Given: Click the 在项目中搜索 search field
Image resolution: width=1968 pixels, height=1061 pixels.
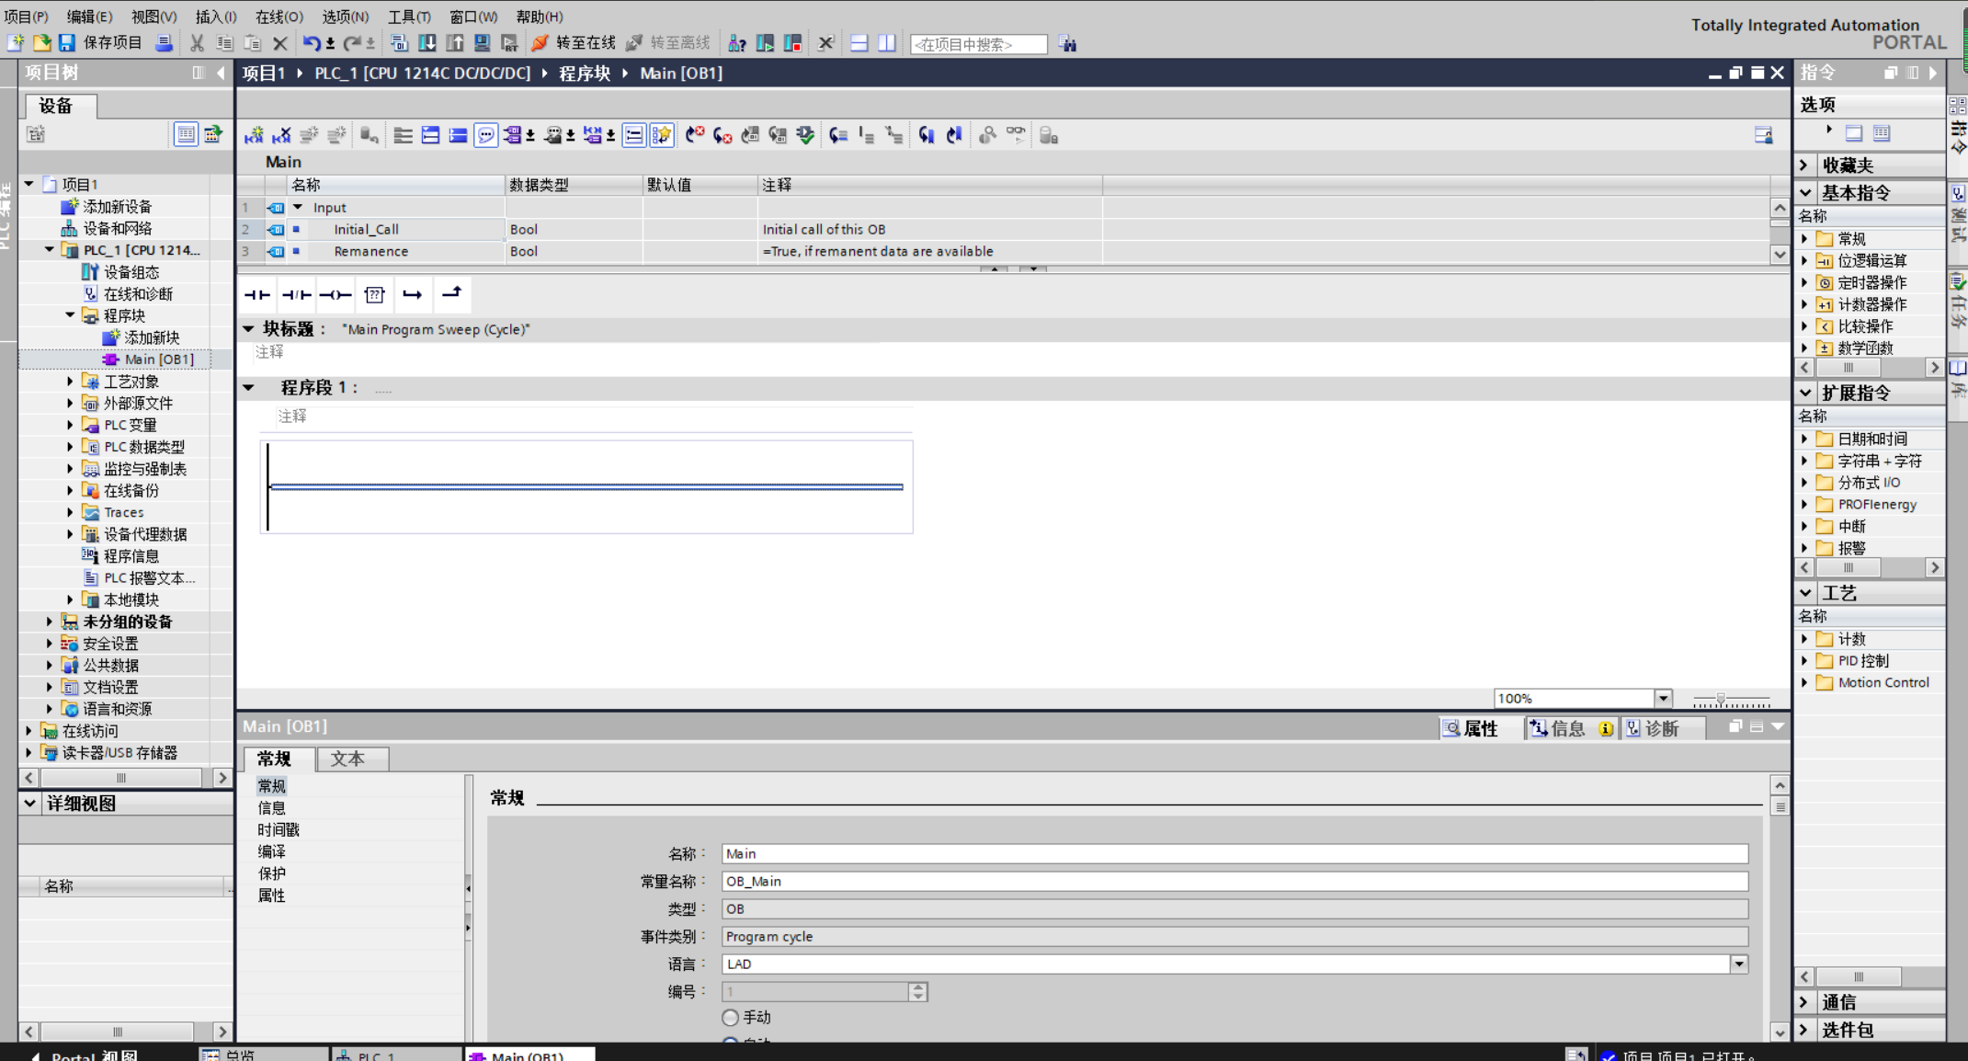Looking at the screenshot, I should coord(977,43).
